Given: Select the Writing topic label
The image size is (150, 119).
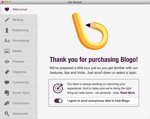Looking at the screenshot, I should click(18, 20).
